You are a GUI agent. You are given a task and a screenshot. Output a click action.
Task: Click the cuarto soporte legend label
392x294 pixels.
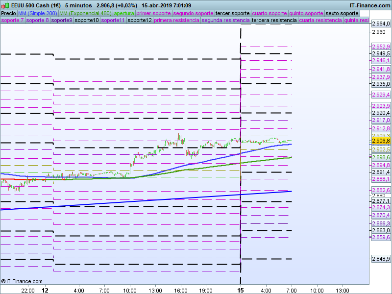(269, 13)
